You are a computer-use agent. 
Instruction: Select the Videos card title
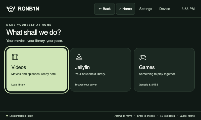coord(19,67)
